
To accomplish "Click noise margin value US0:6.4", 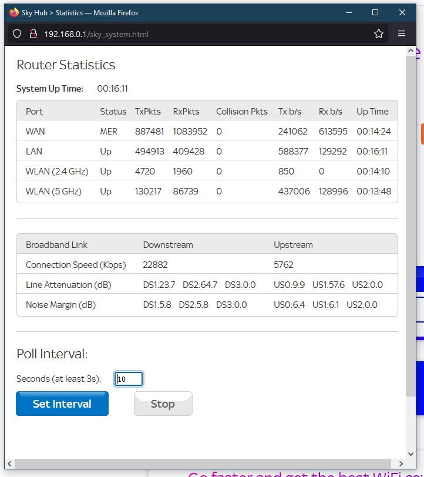I will pyautogui.click(x=290, y=305).
